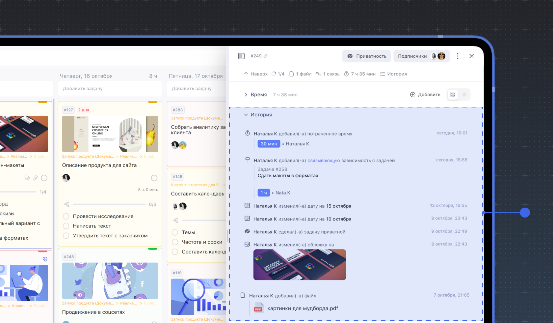The width and height of the screenshot is (553, 323).
Task: Click the subtask progress bar showing 0/3
Action: pyautogui.click(x=109, y=204)
